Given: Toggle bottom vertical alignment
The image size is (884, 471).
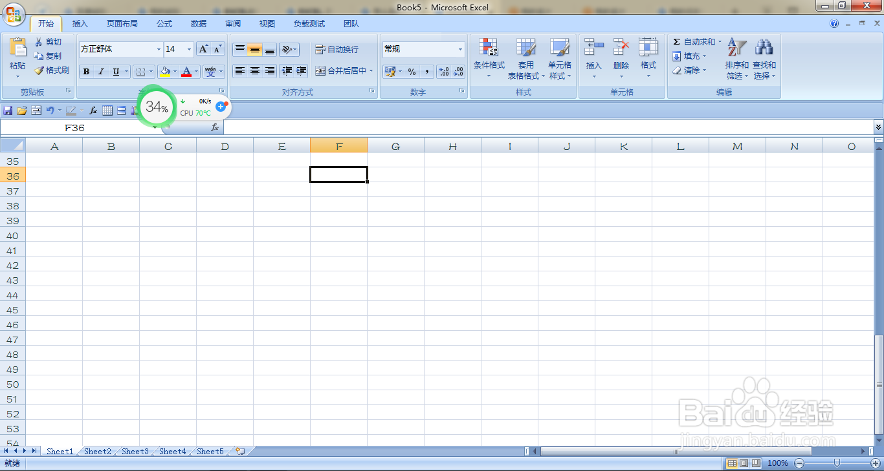Looking at the screenshot, I should (x=270, y=50).
